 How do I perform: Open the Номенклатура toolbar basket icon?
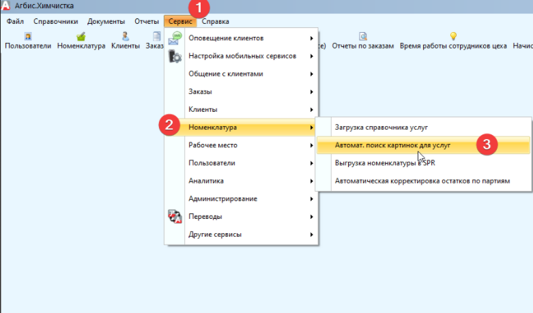point(81,36)
